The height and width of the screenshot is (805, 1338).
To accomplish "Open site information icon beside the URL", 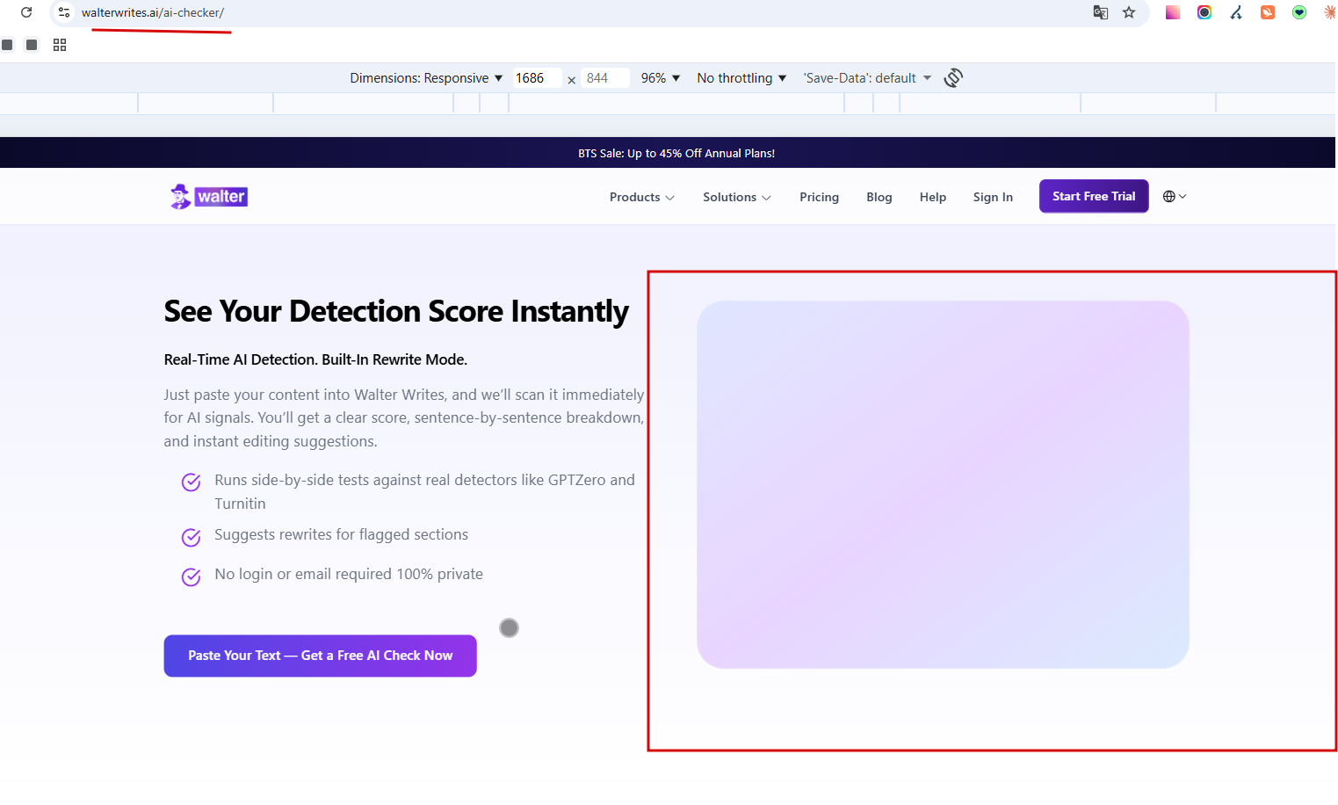I will tap(64, 12).
